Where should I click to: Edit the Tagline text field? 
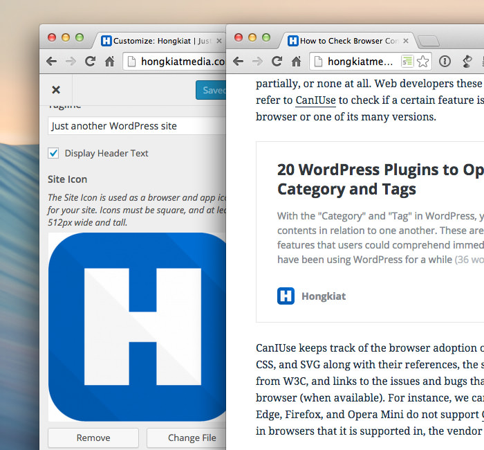pyautogui.click(x=137, y=126)
